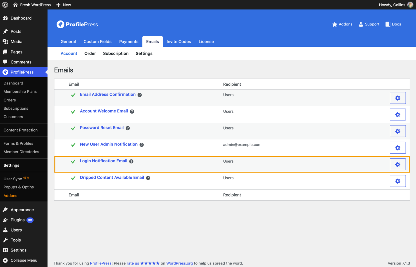The height and width of the screenshot is (267, 416).
Task: Open the WordPress Dashboard sidebar item
Action: [24, 18]
